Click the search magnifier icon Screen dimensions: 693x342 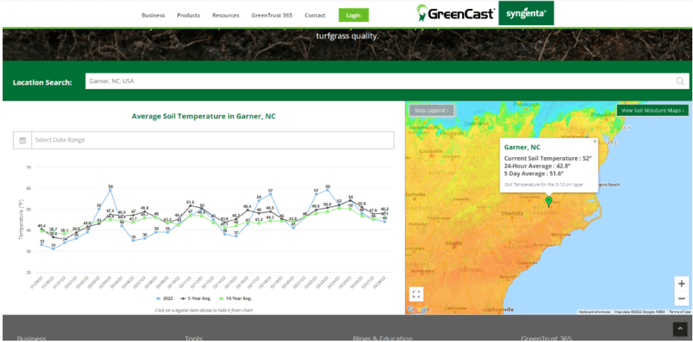pyautogui.click(x=680, y=82)
